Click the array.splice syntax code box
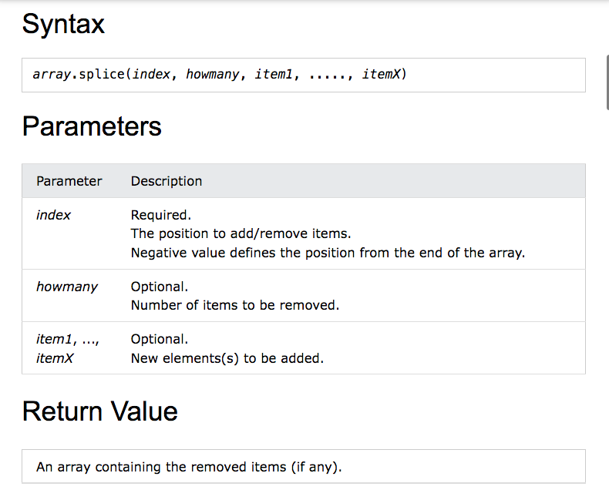 point(303,75)
